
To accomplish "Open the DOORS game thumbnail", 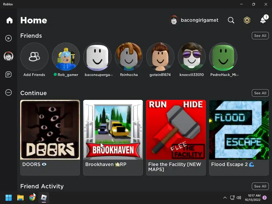I will (50, 130).
